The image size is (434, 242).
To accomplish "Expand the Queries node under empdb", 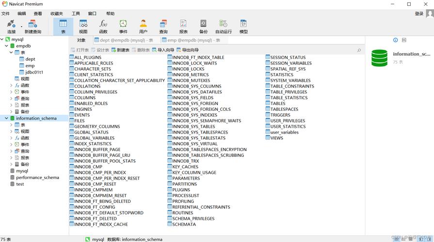I will 11,99.
